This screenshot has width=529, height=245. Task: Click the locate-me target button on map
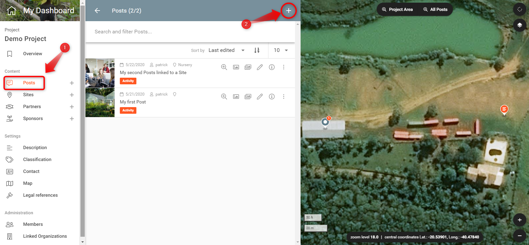[x=520, y=9]
